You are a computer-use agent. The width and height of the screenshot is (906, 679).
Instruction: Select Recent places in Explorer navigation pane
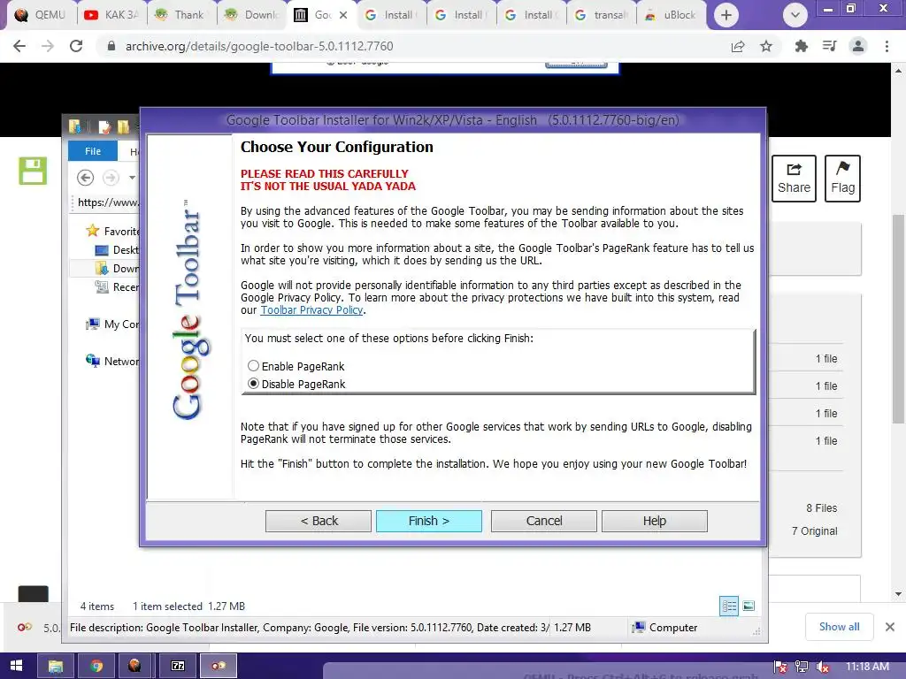tap(117, 287)
